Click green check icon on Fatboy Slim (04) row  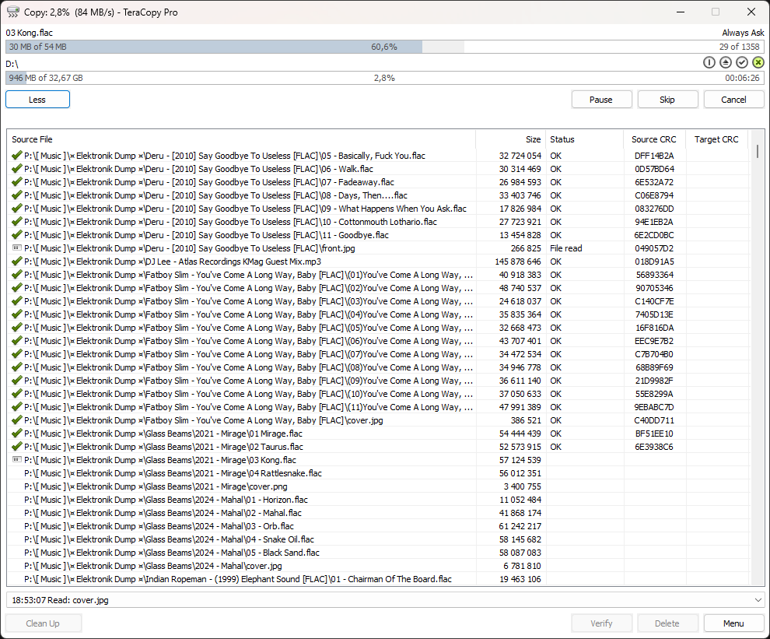coord(16,314)
